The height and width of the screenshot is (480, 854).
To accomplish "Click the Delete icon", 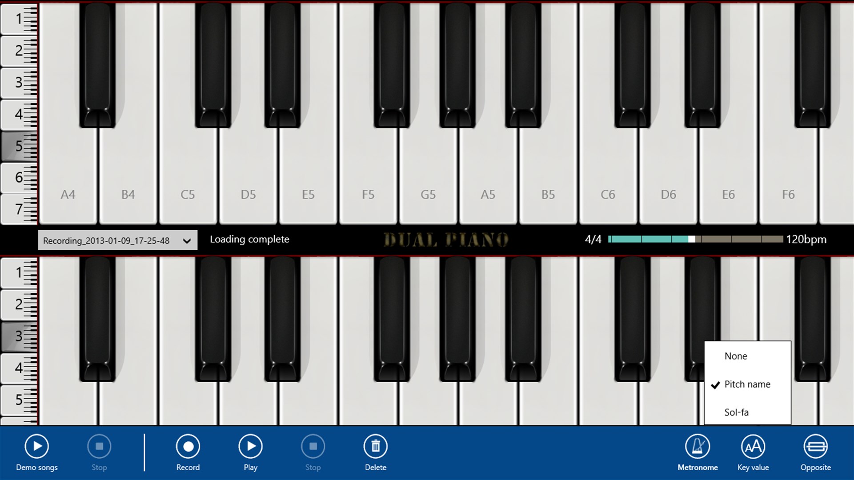I will coord(374,447).
